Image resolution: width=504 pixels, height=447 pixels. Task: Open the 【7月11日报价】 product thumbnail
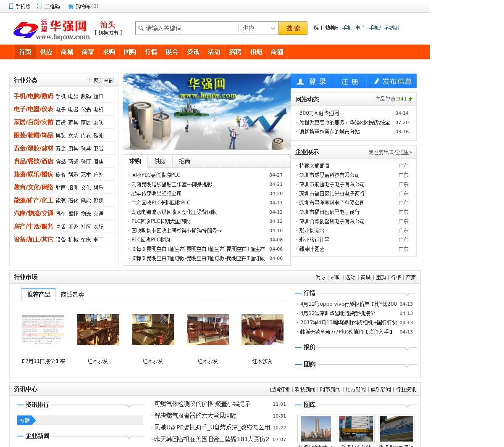click(x=43, y=330)
